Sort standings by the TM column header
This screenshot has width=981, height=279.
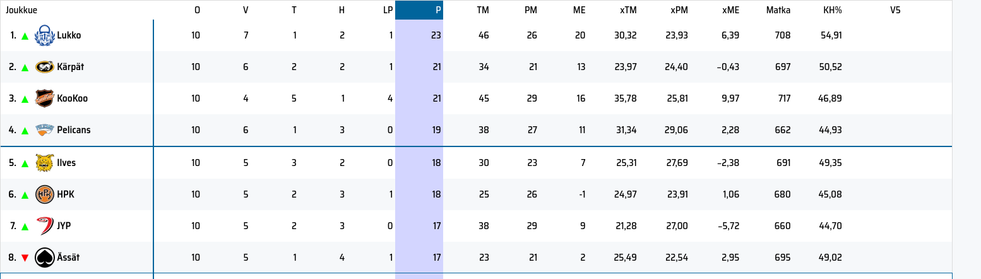pyautogui.click(x=483, y=10)
